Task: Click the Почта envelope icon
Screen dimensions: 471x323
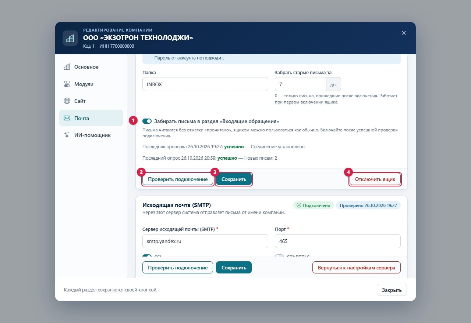Action: (67, 118)
